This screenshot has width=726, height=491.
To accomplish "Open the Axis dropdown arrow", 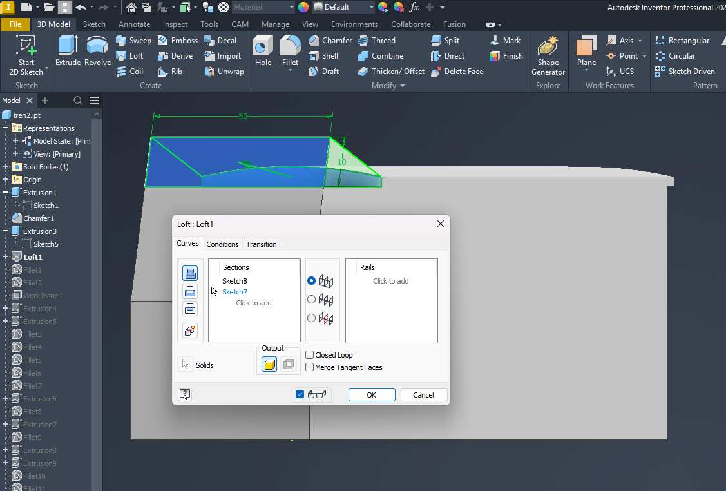I will pos(640,40).
